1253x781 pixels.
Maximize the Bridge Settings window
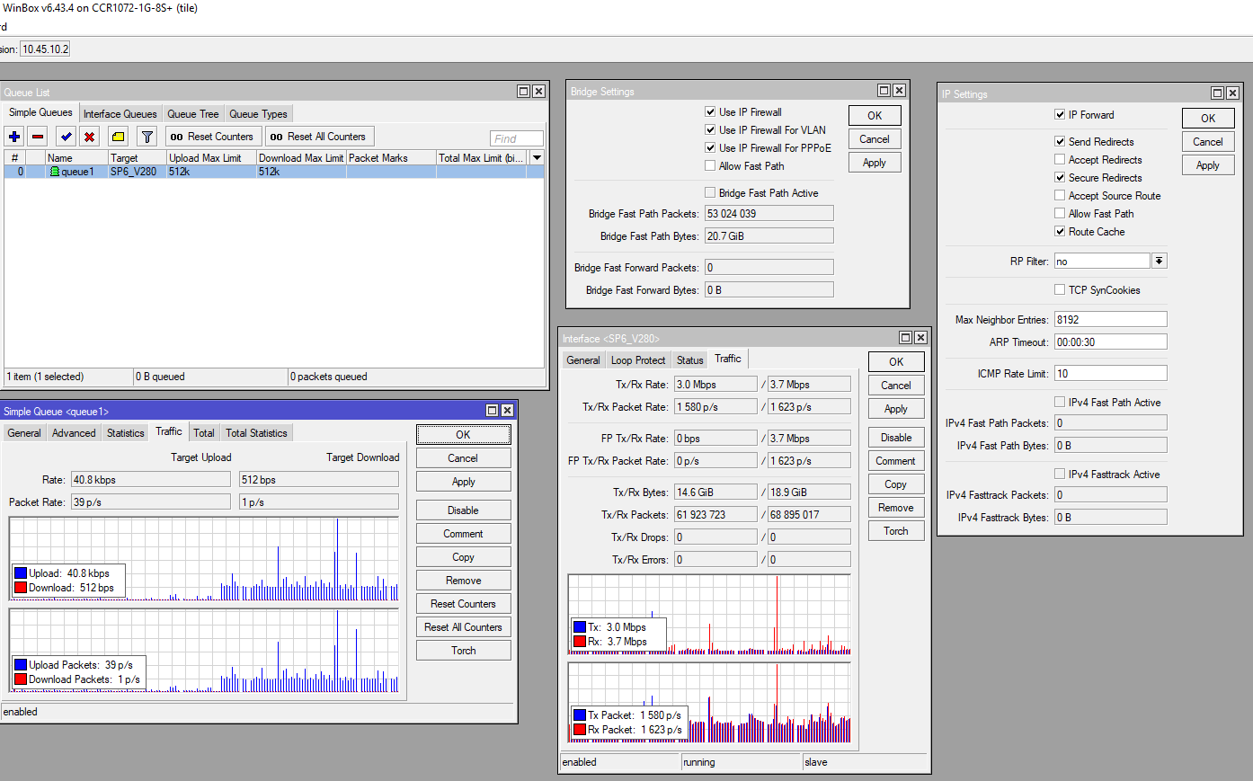[884, 91]
